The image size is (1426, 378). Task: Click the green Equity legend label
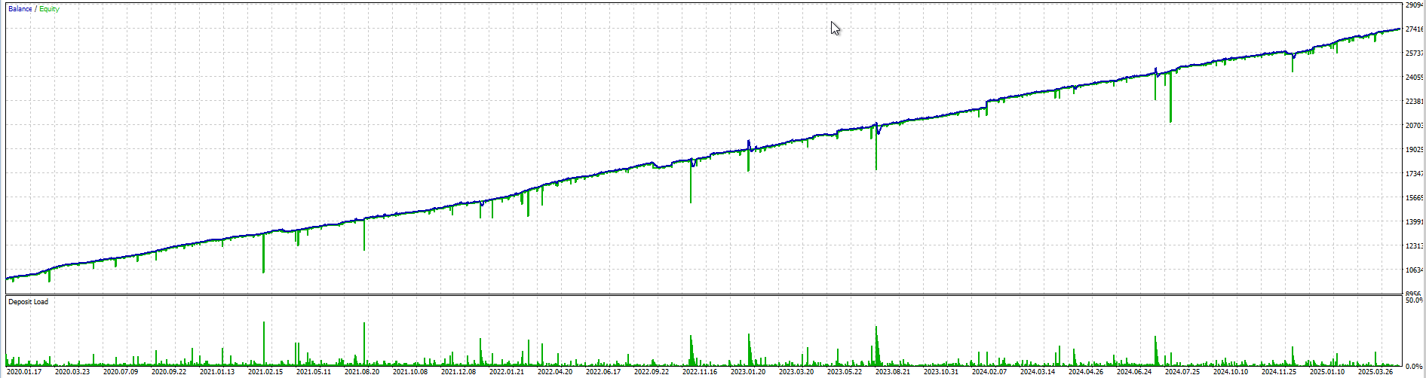click(49, 9)
